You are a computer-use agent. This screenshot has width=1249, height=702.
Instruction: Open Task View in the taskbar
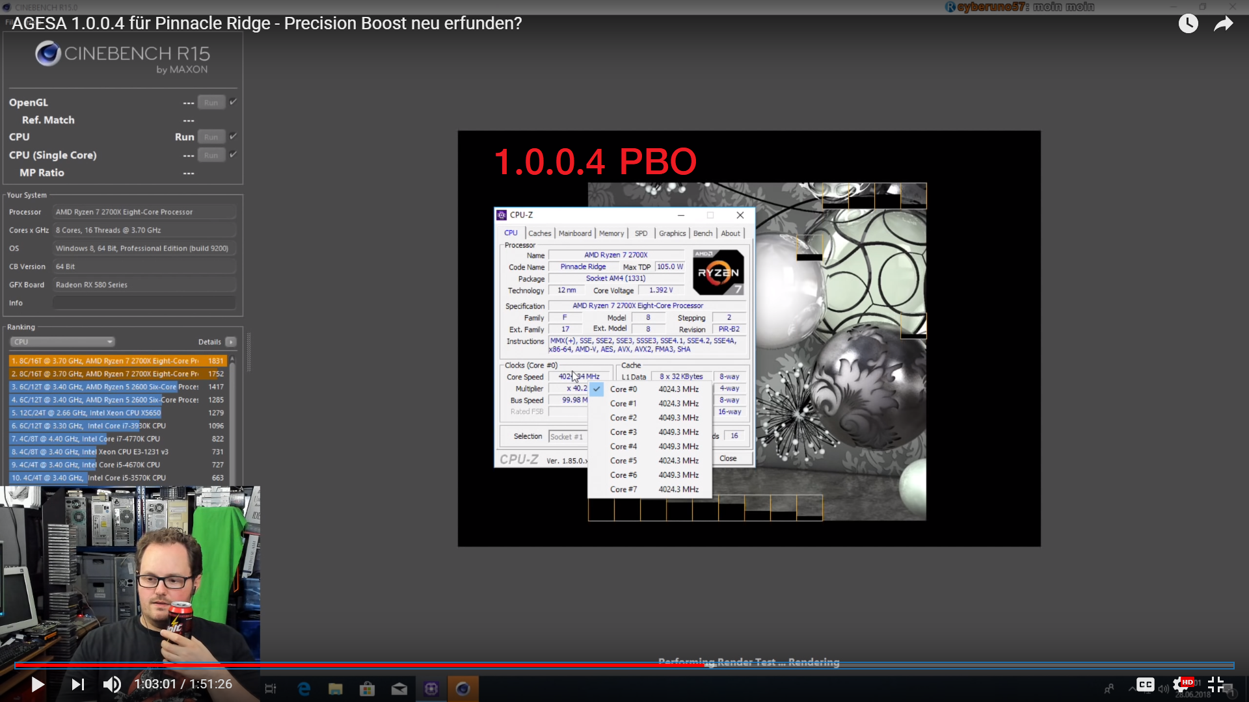271,688
